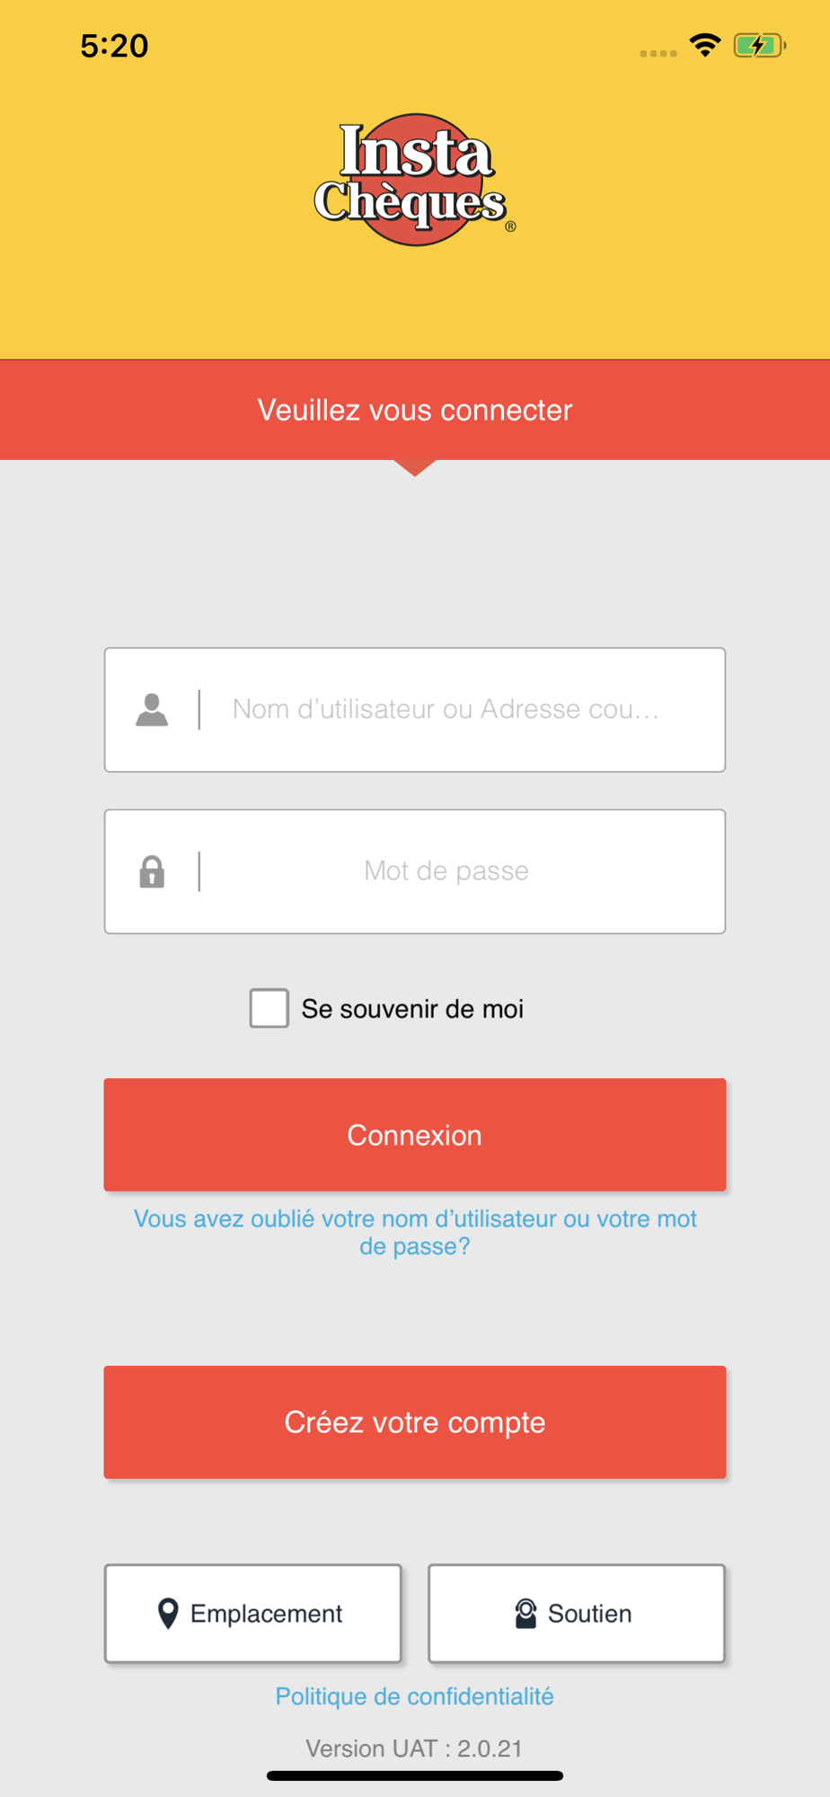Image resolution: width=830 pixels, height=1797 pixels.
Task: Open Politique de confidentialité link
Action: click(x=415, y=1696)
